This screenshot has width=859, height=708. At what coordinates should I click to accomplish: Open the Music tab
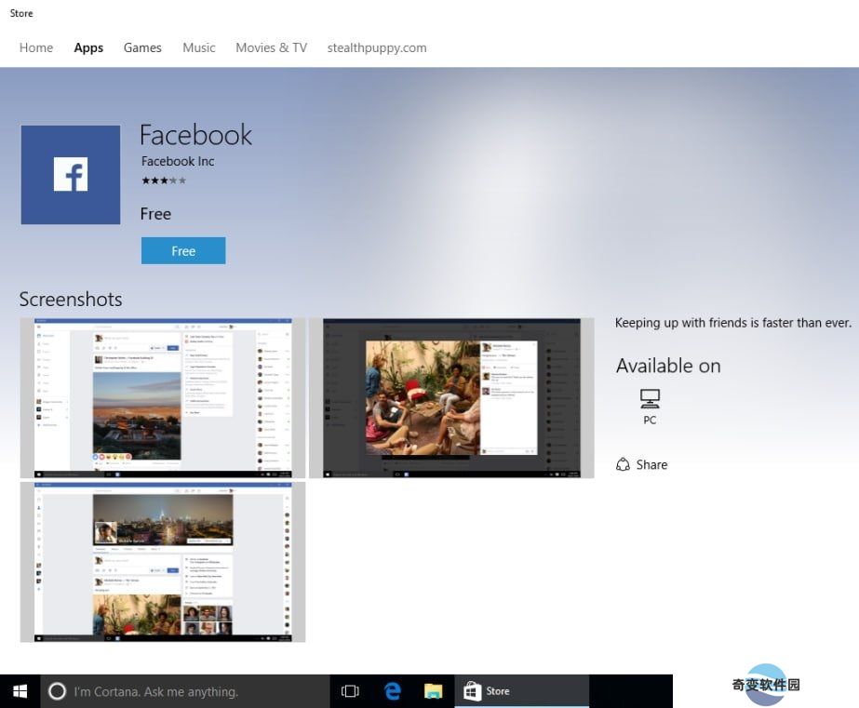point(199,47)
